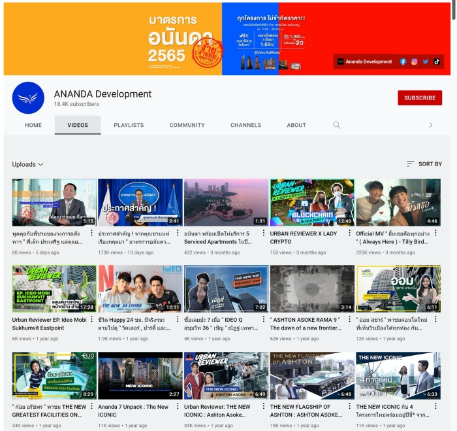Viewport: 457px width, 431px height.
Task: Play the 1:31 Serviced Apartments video thumbnail
Action: pos(226,202)
